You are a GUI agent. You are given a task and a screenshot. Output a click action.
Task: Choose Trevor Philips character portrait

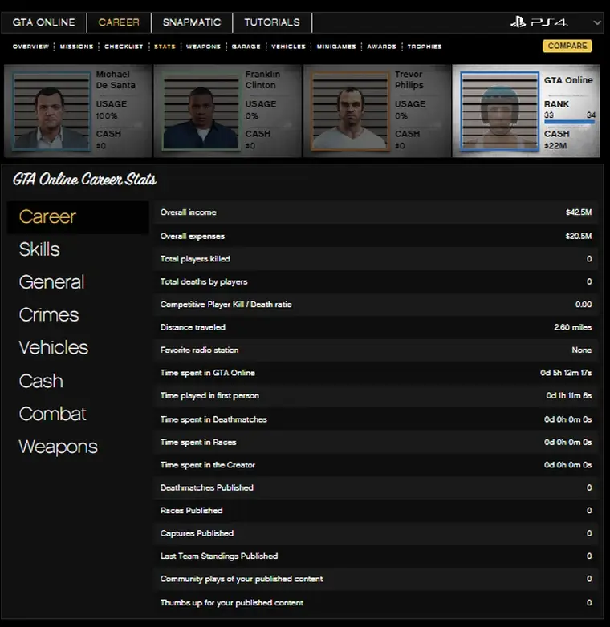point(348,111)
